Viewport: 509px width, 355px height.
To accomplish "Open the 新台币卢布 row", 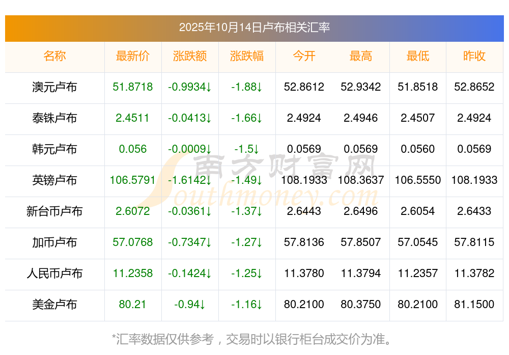I will click(54, 211).
